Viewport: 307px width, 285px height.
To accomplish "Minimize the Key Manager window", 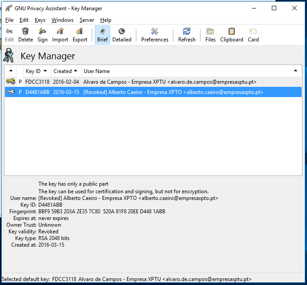I will 254,8.
